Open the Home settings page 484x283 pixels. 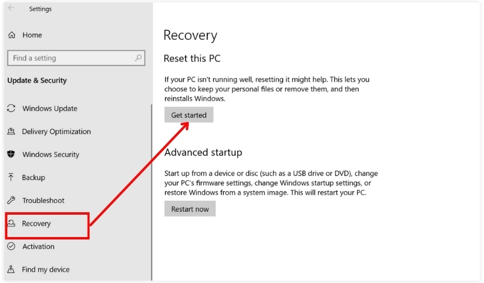click(x=32, y=35)
